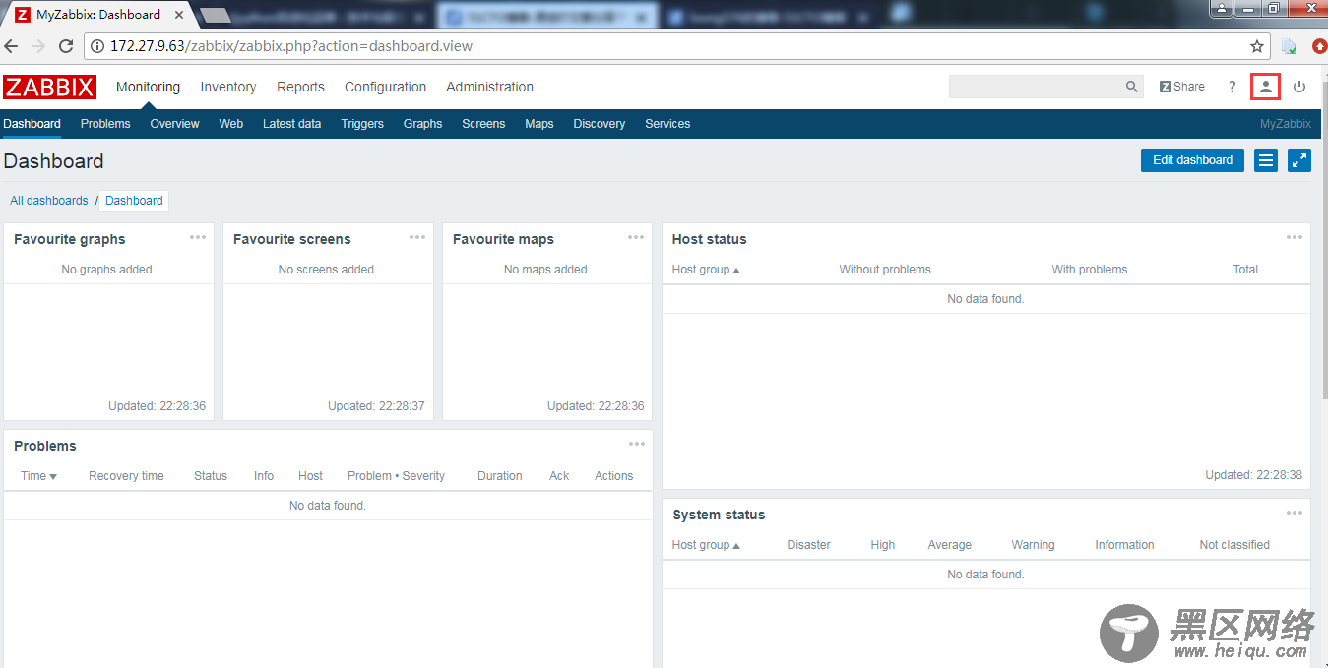Click the Edit dashboard button
The width and height of the screenshot is (1328, 668).
click(x=1192, y=160)
